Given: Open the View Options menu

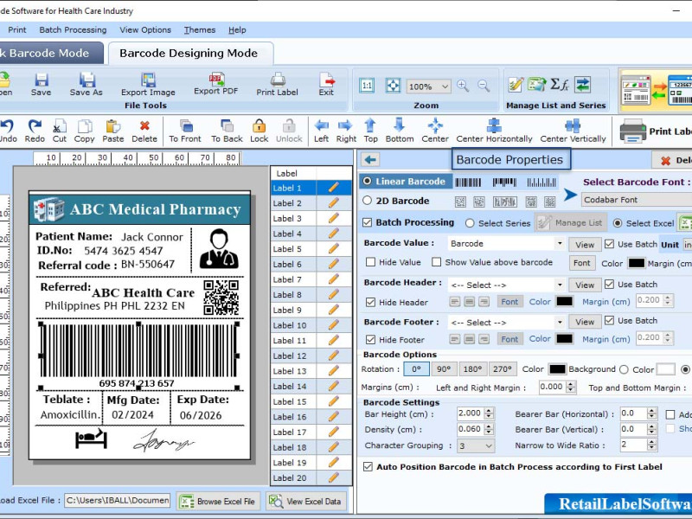Looking at the screenshot, I should (x=145, y=30).
